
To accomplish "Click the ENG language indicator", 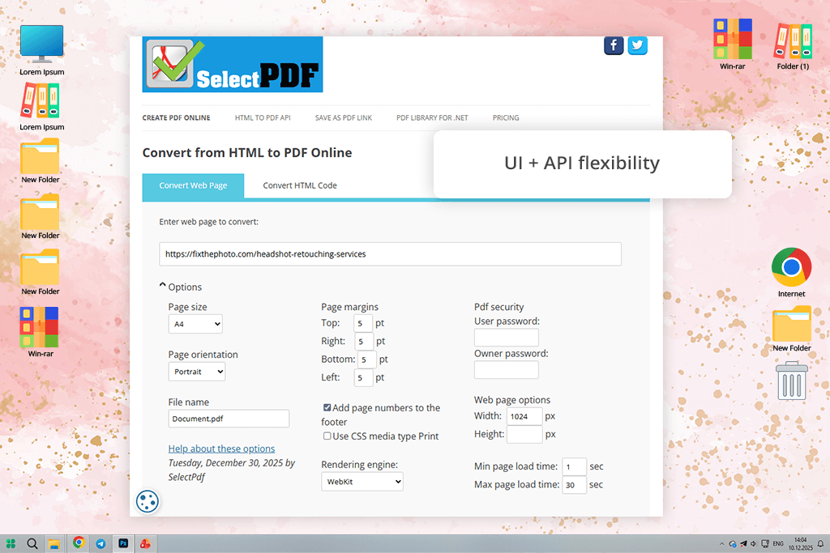I will click(778, 544).
